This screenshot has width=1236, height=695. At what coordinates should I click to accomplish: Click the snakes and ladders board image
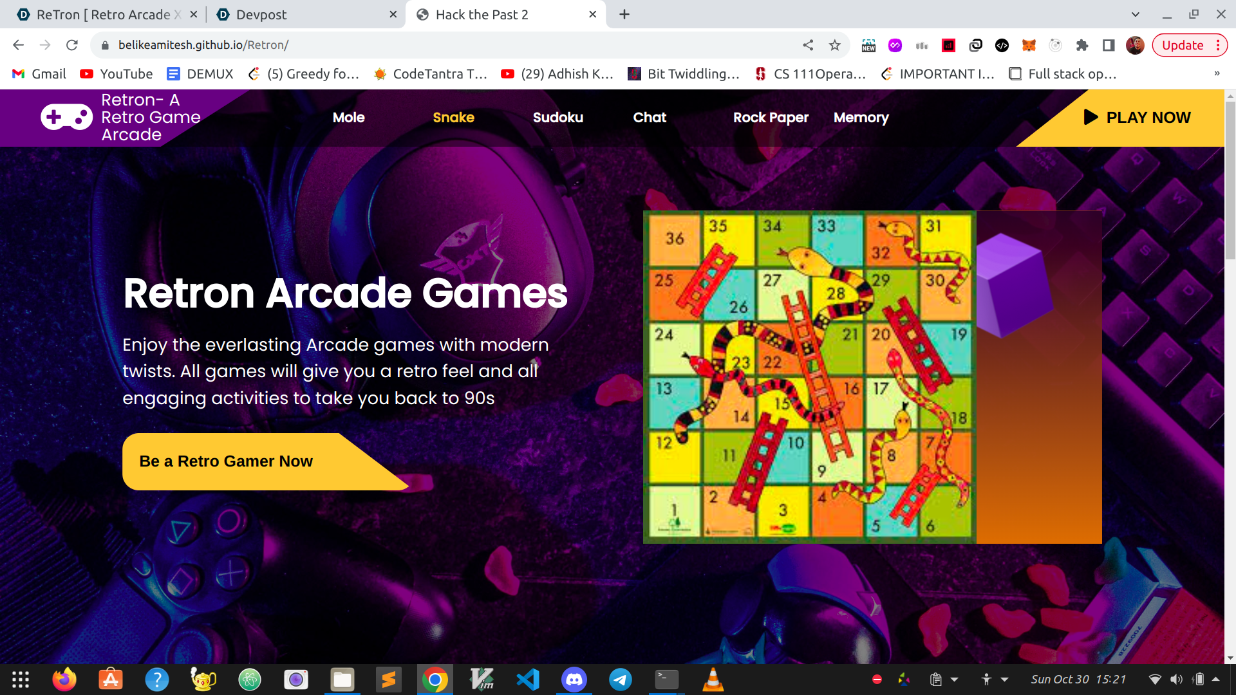tap(809, 377)
